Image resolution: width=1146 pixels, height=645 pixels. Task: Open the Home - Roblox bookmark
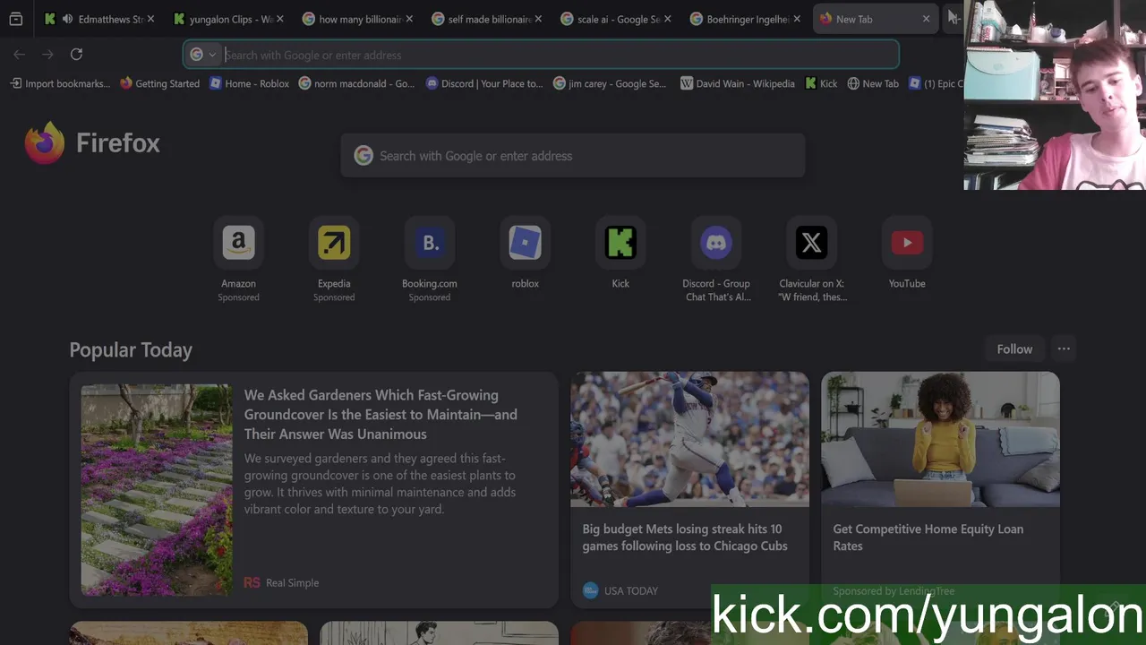249,83
